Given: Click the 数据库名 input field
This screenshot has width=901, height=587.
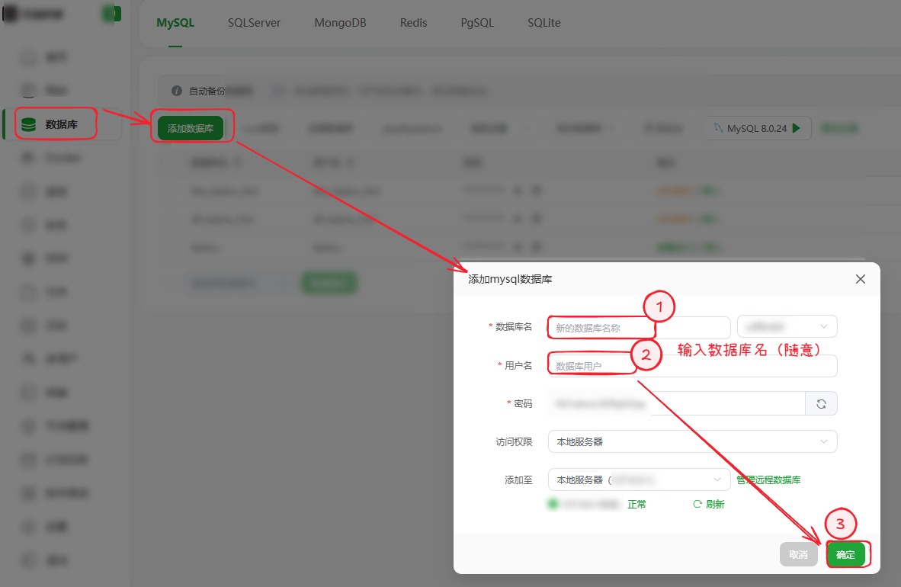Looking at the screenshot, I should [x=639, y=328].
